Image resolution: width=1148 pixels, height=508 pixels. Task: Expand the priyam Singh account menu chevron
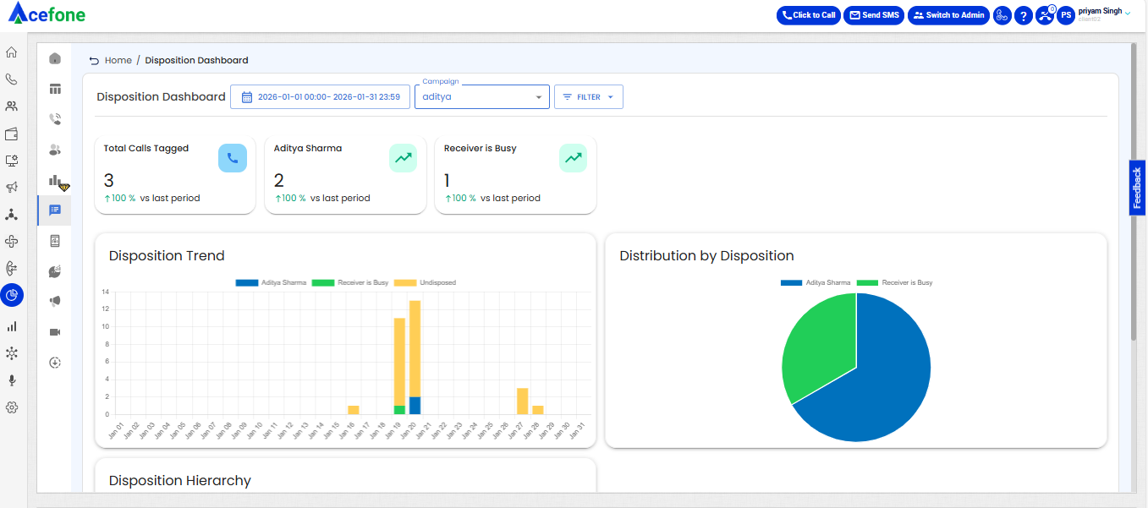(x=1128, y=13)
